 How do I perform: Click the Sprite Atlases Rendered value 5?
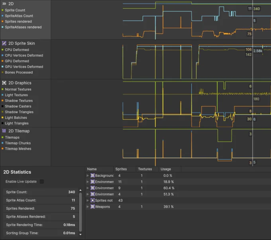point(74,217)
